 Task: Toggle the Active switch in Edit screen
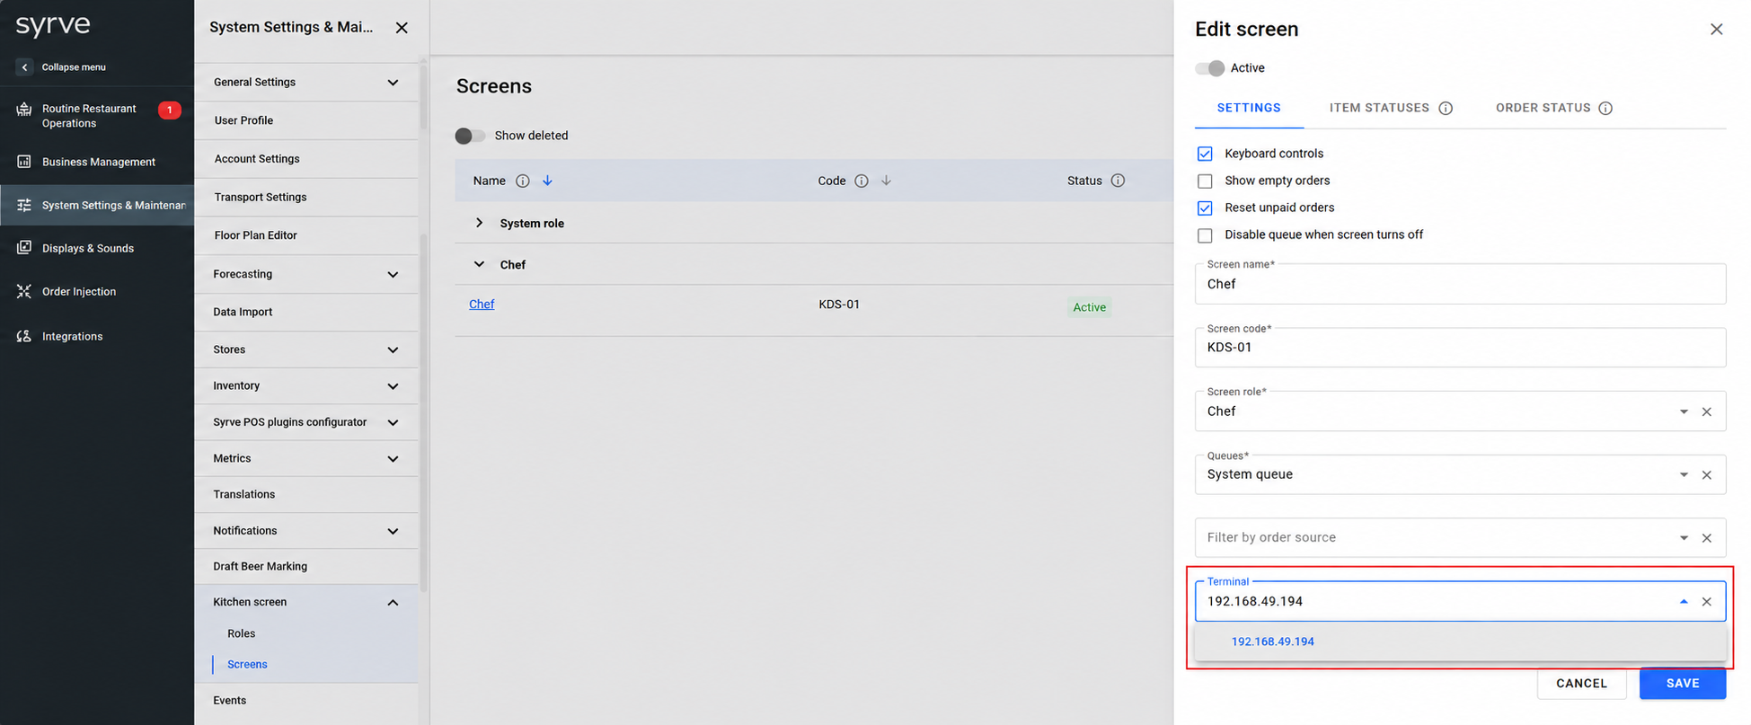[1210, 68]
